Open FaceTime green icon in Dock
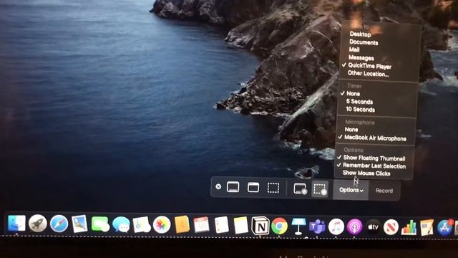Screen dimensions: 458x258 coord(100,224)
